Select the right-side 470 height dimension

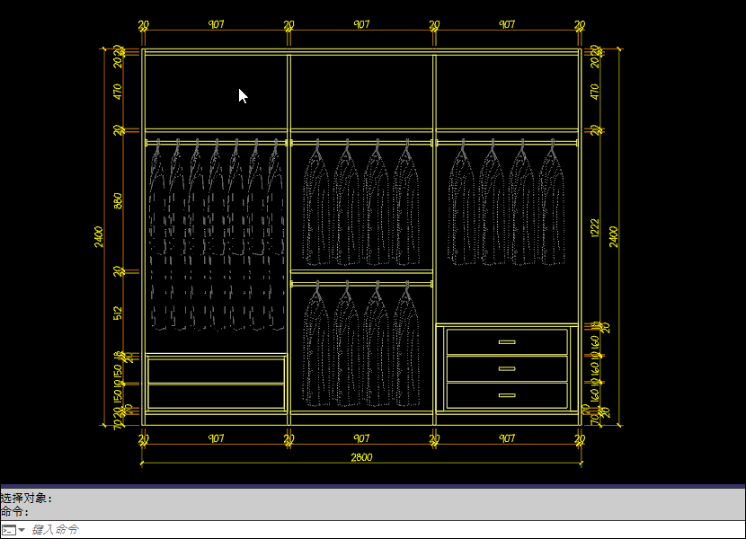(x=594, y=92)
